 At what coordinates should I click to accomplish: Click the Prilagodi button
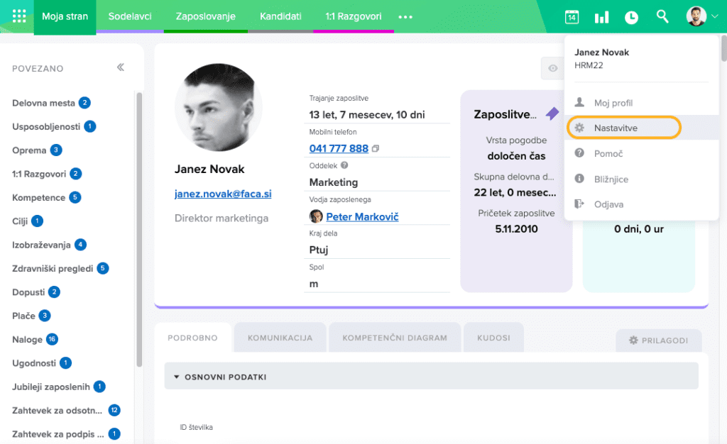(658, 340)
